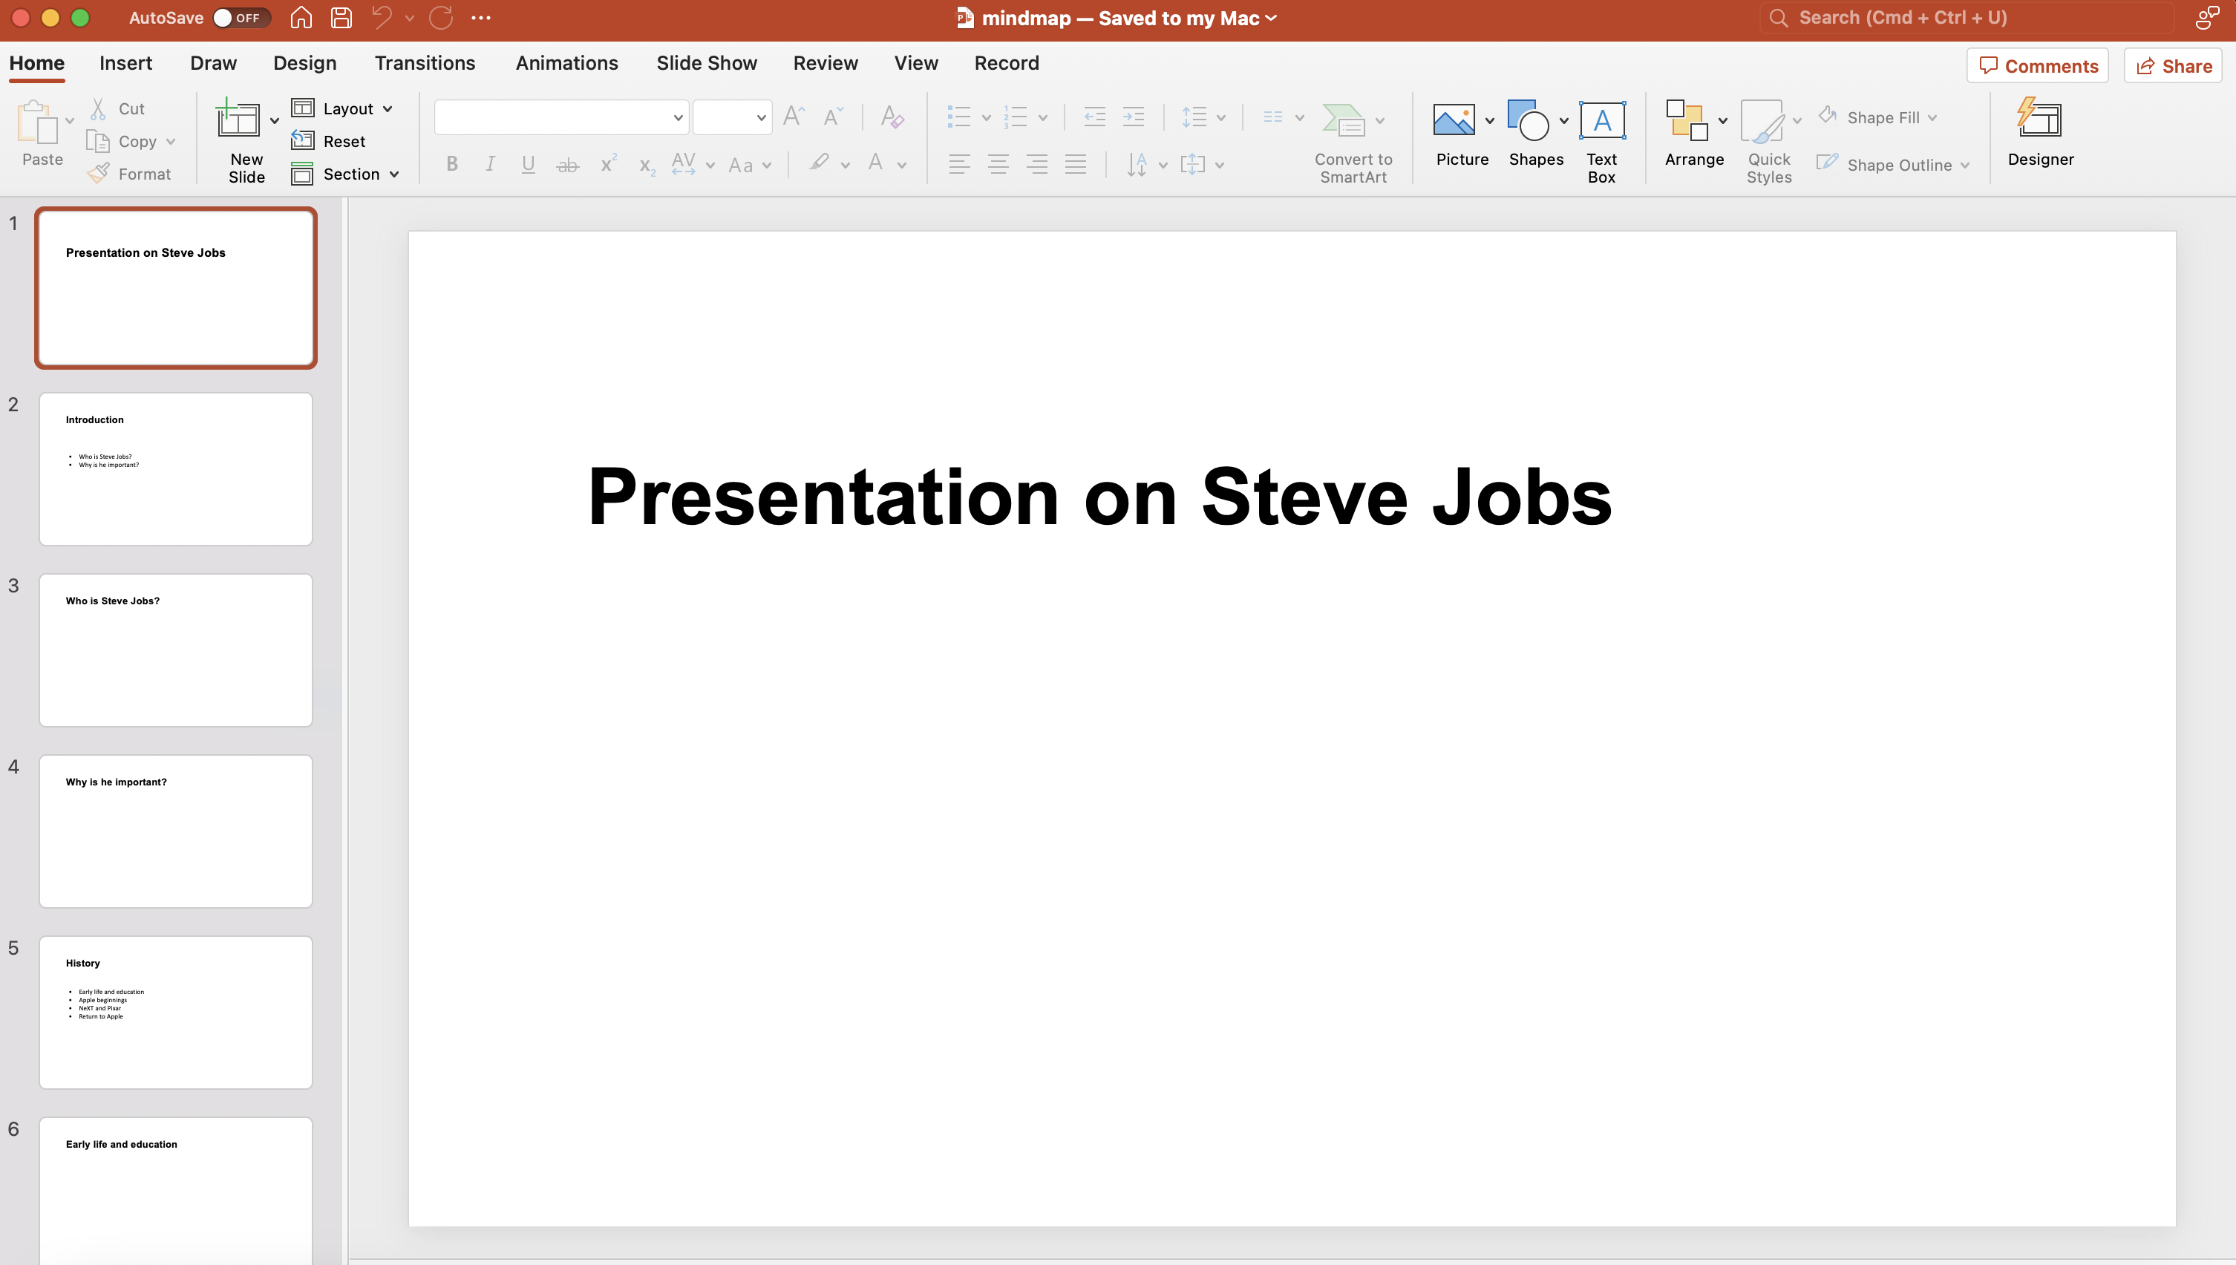Click the Paste clipboard icon
This screenshot has height=1265, width=2236.
[36, 121]
